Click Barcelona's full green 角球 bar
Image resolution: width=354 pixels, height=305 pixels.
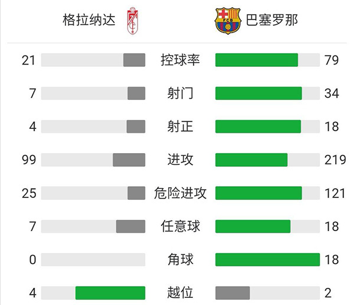pos(267,259)
